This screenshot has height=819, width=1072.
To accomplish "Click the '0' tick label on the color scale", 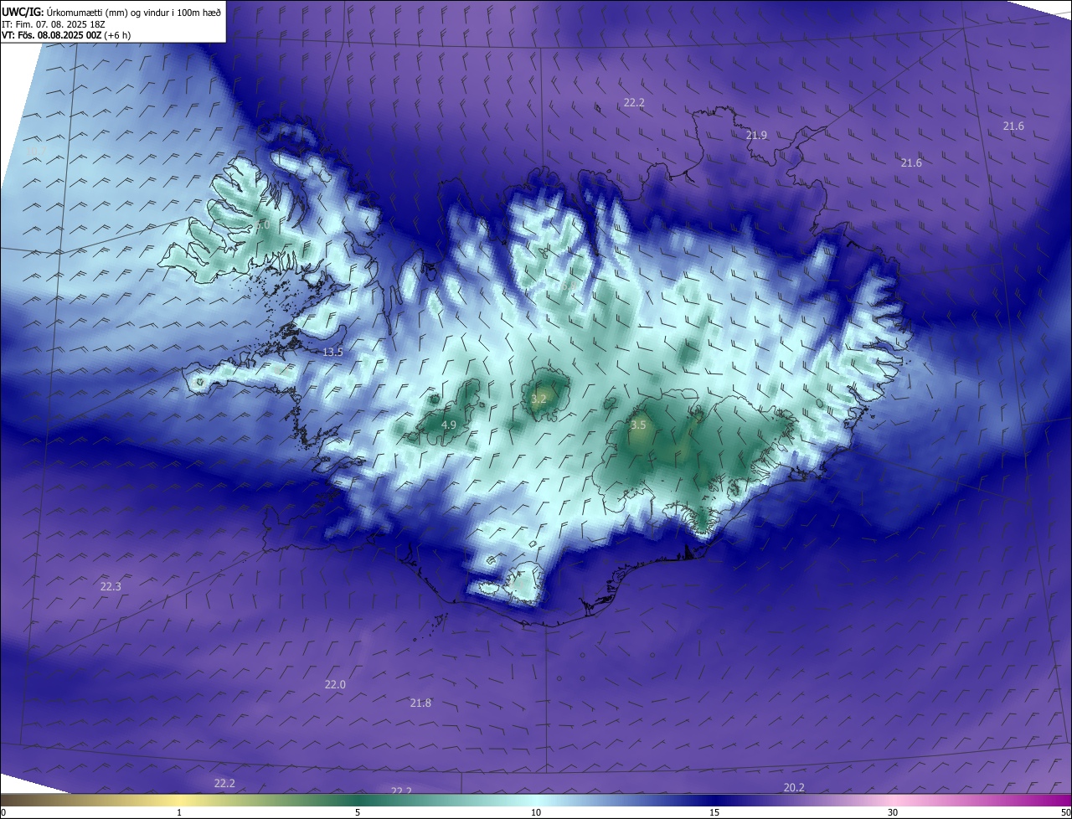I will tap(3, 812).
